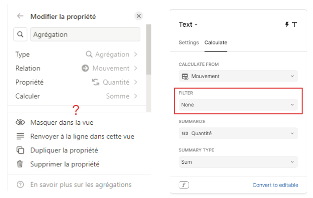The width and height of the screenshot is (313, 198).
Task: Edit the Agrégation property name field
Action: coord(85,35)
